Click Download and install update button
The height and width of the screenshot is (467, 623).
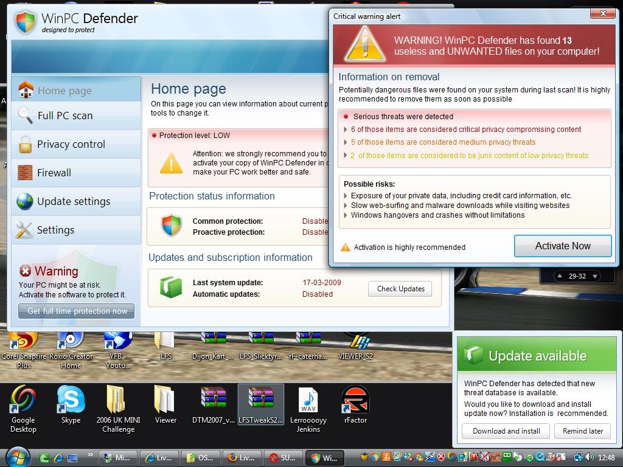click(506, 431)
